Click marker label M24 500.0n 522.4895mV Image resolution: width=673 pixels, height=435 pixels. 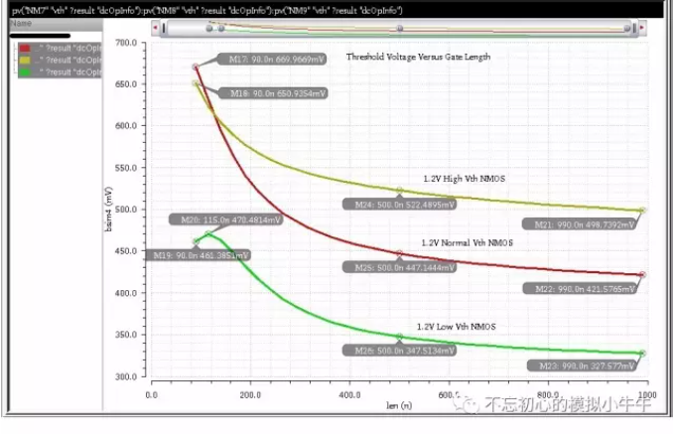(x=400, y=205)
